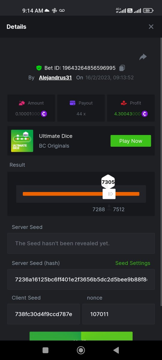Tap the Amount coin currency icon
This screenshot has height=360, width=162.
pos(44,114)
